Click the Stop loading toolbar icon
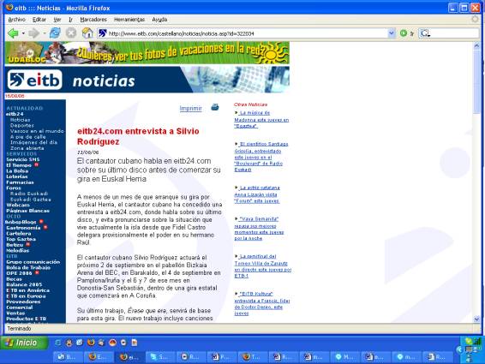 click(71, 33)
